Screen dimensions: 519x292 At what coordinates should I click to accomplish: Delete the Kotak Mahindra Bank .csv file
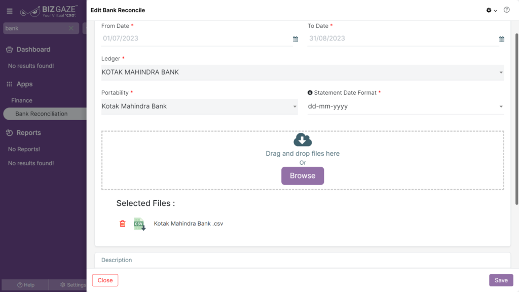123,224
